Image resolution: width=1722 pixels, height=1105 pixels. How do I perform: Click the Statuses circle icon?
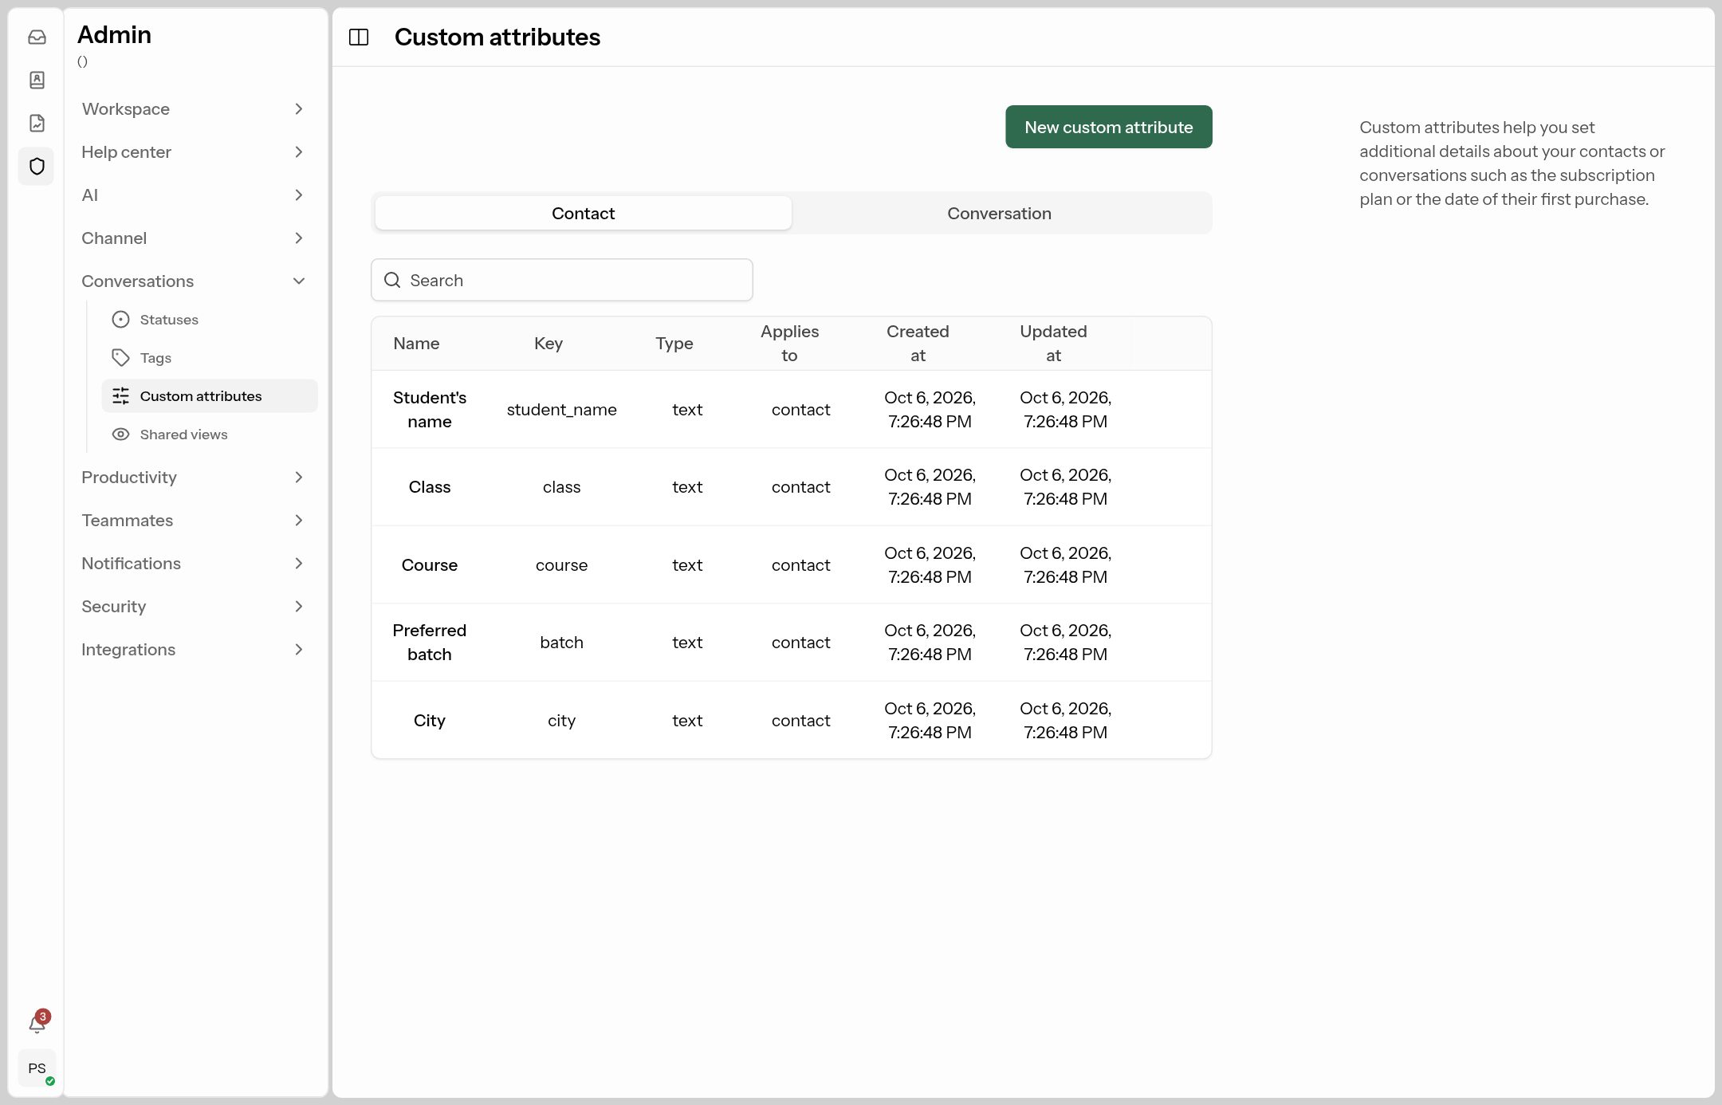[120, 320]
